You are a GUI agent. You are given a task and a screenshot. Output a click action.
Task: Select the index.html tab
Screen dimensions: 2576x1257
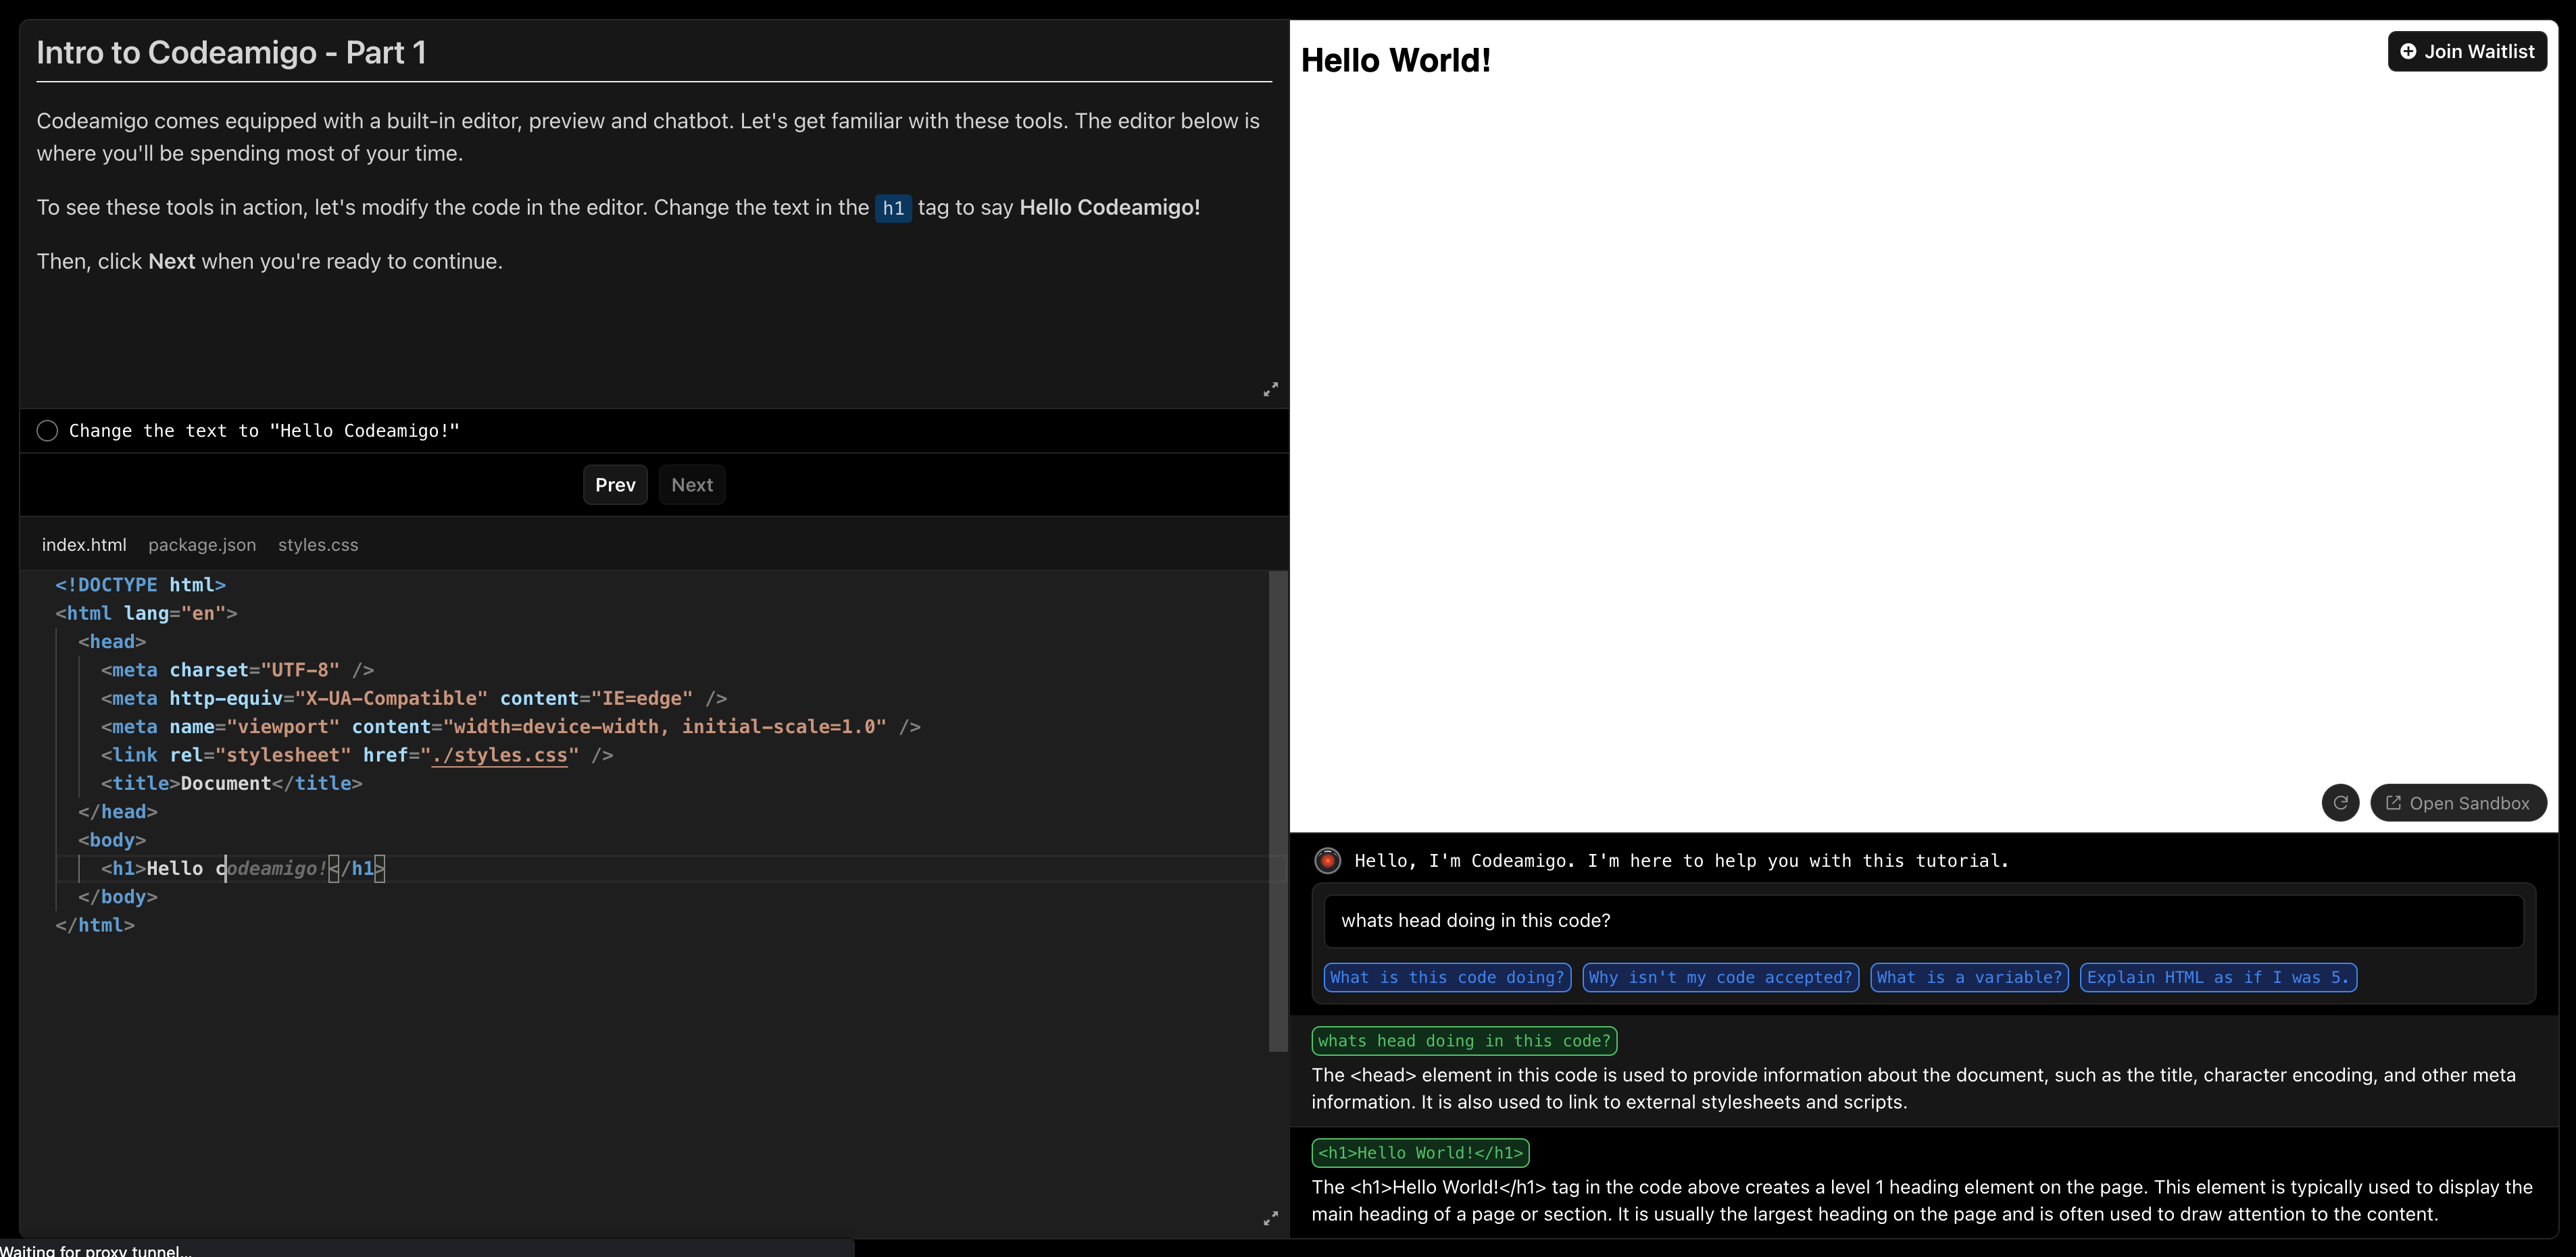84,545
